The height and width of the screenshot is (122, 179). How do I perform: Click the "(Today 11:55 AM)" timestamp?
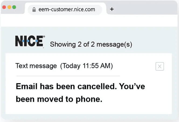(x=86, y=66)
